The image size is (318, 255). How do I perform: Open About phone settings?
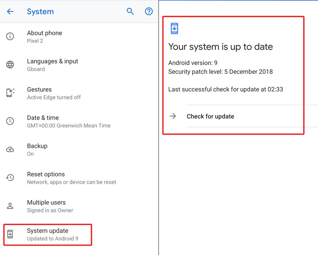click(44, 36)
